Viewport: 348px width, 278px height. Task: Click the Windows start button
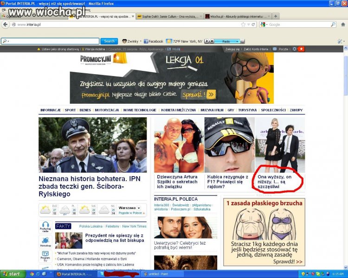(13, 274)
